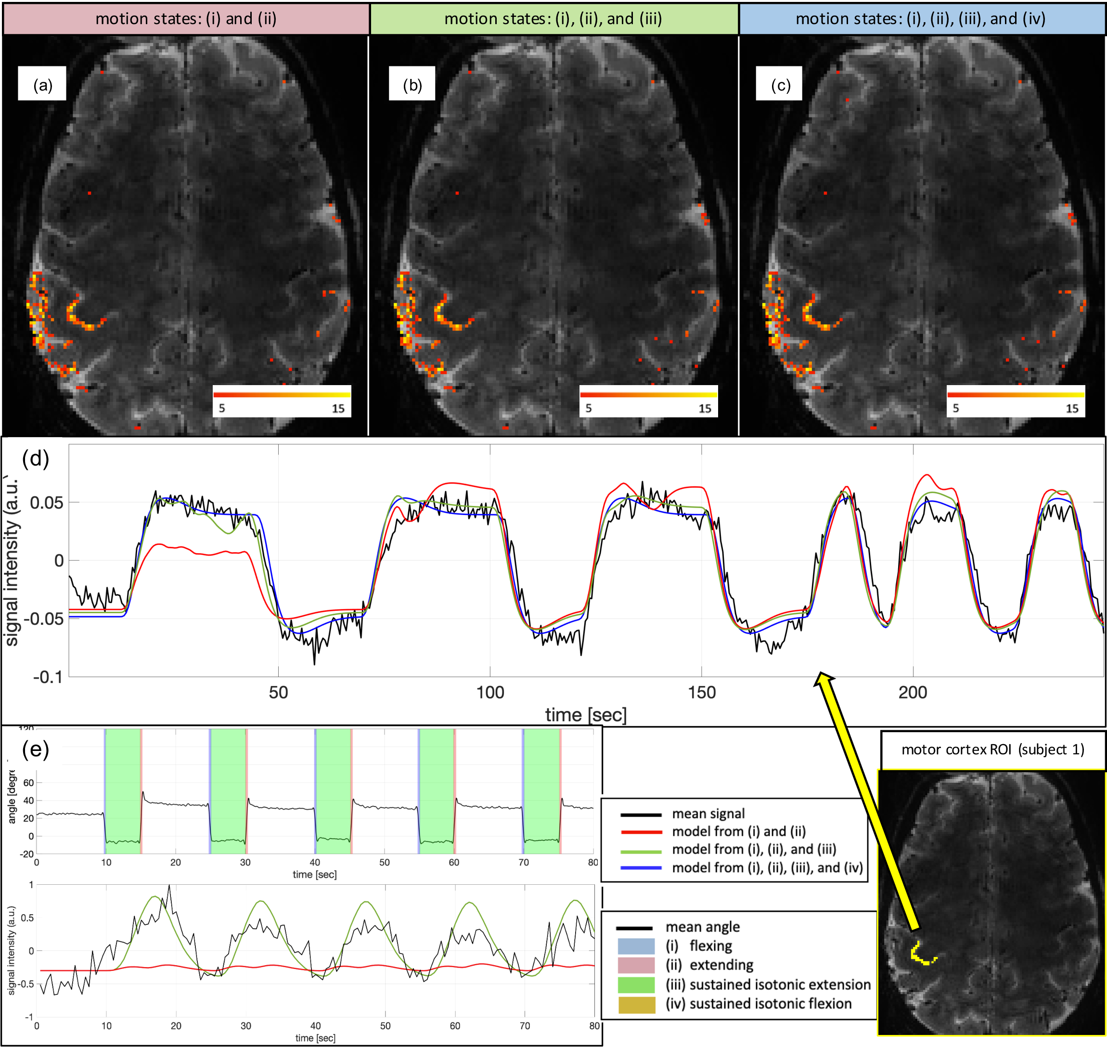Click the (a) panel label box
The image size is (1107, 1047).
(x=42, y=84)
